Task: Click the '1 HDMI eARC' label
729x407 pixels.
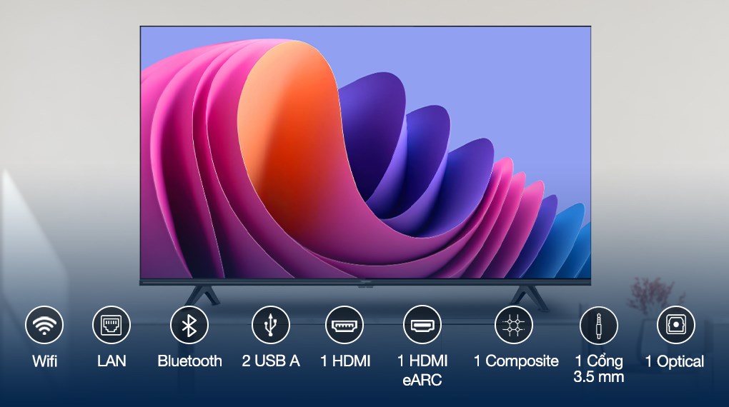Action: (422, 371)
